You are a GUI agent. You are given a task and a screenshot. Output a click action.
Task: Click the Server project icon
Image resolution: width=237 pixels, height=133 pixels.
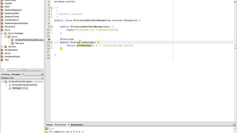(x=2, y=53)
